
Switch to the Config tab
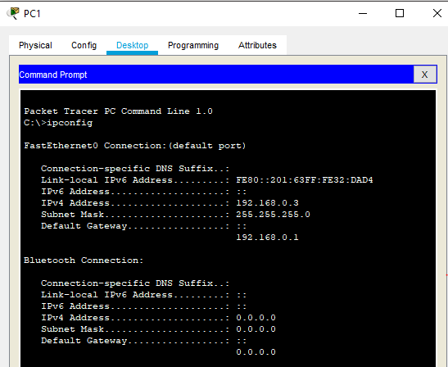(x=84, y=45)
